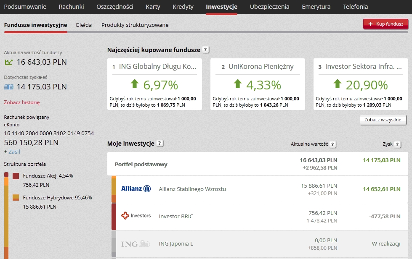Image resolution: width=412 pixels, height=259 pixels.
Task: Open Oszczędności in the top navigation
Action: click(x=115, y=7)
